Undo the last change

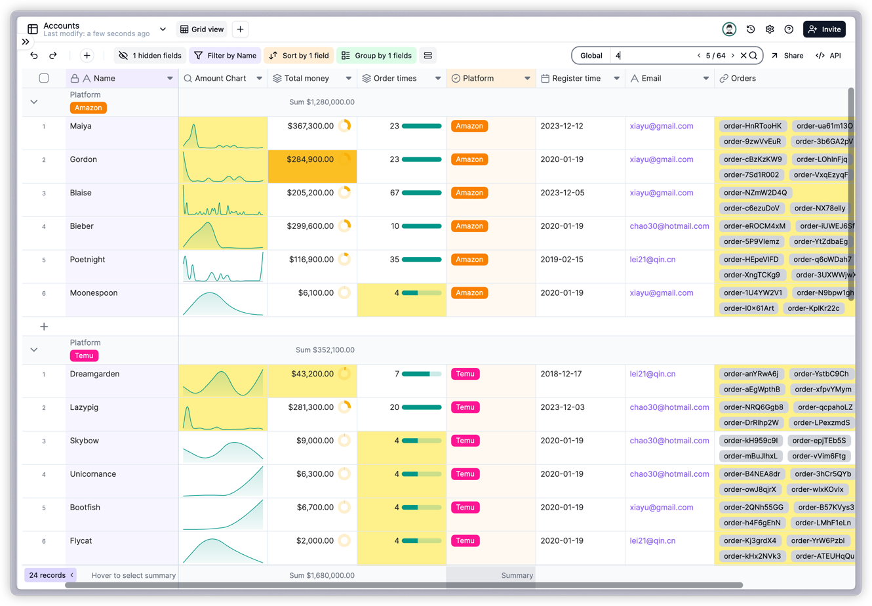(33, 56)
